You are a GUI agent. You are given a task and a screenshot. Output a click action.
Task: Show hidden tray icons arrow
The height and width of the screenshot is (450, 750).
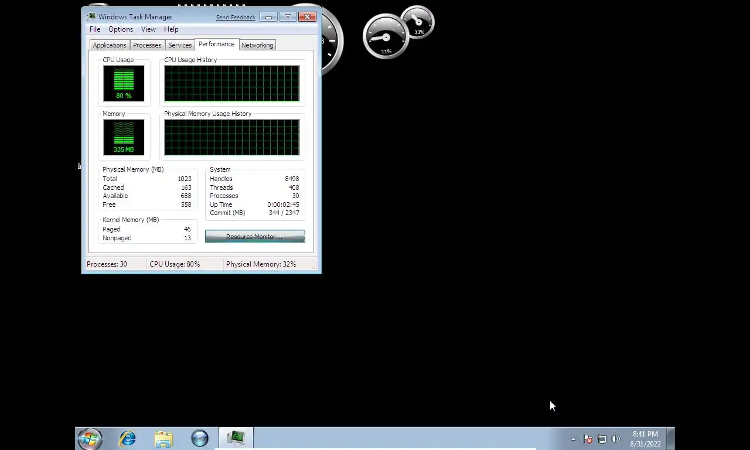coord(573,439)
